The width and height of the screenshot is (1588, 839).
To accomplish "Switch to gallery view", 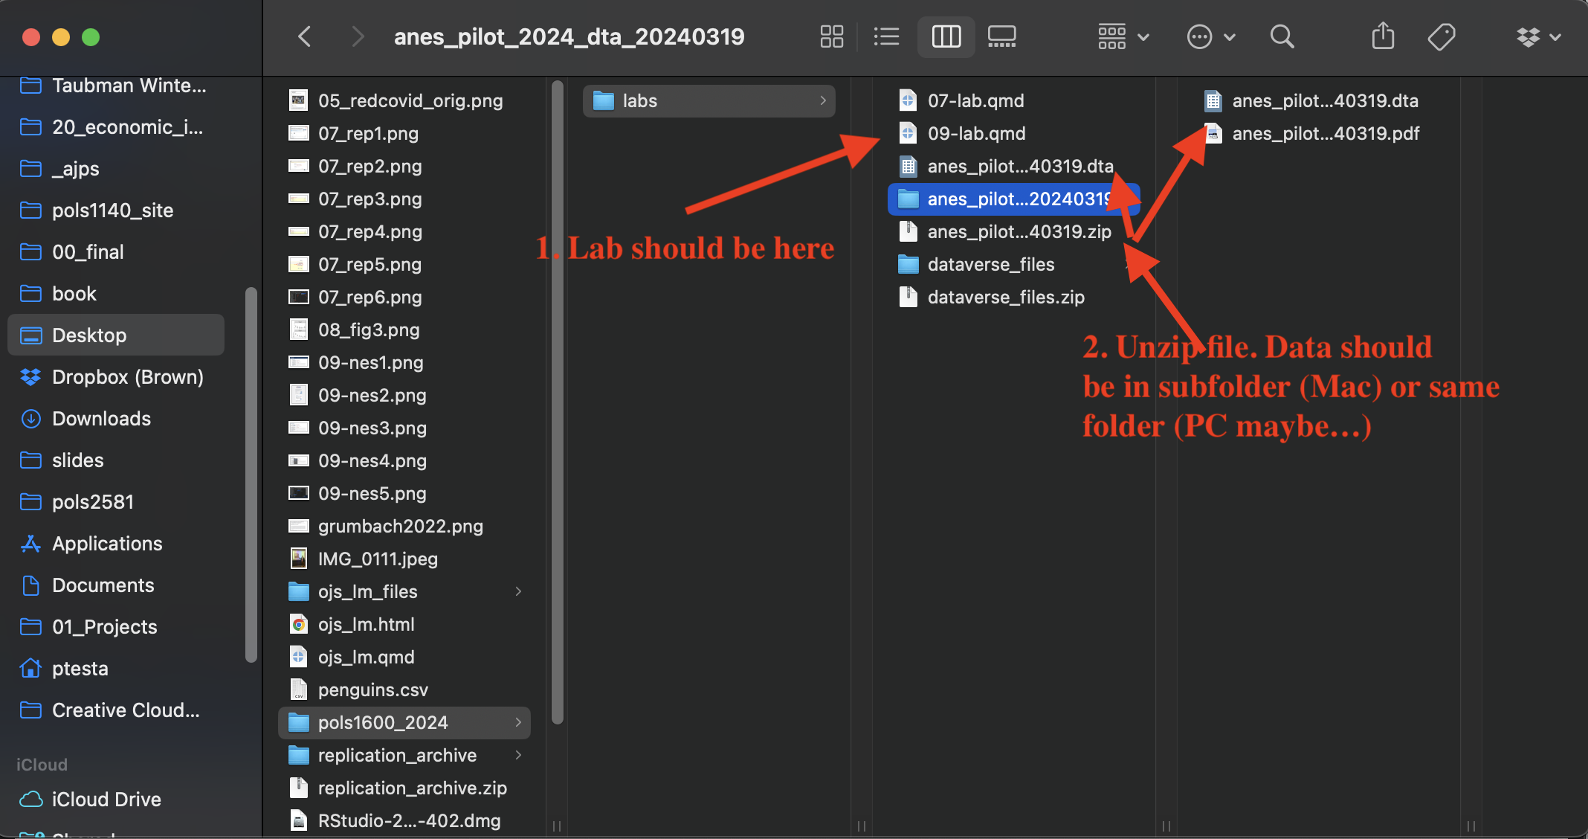I will coord(1001,36).
